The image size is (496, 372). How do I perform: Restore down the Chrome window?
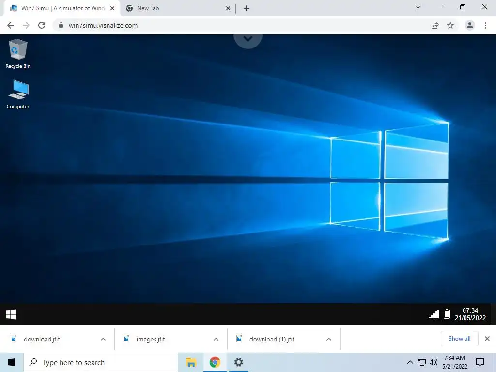(x=463, y=7)
